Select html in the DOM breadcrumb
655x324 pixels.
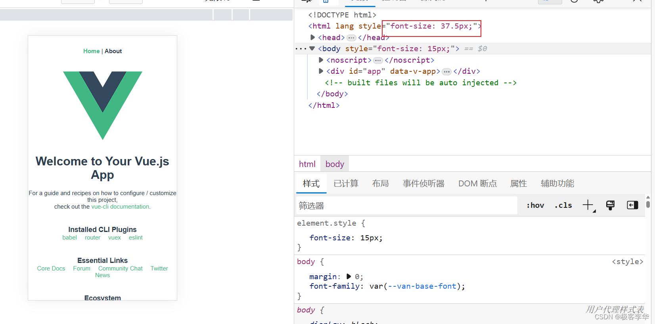pos(307,164)
